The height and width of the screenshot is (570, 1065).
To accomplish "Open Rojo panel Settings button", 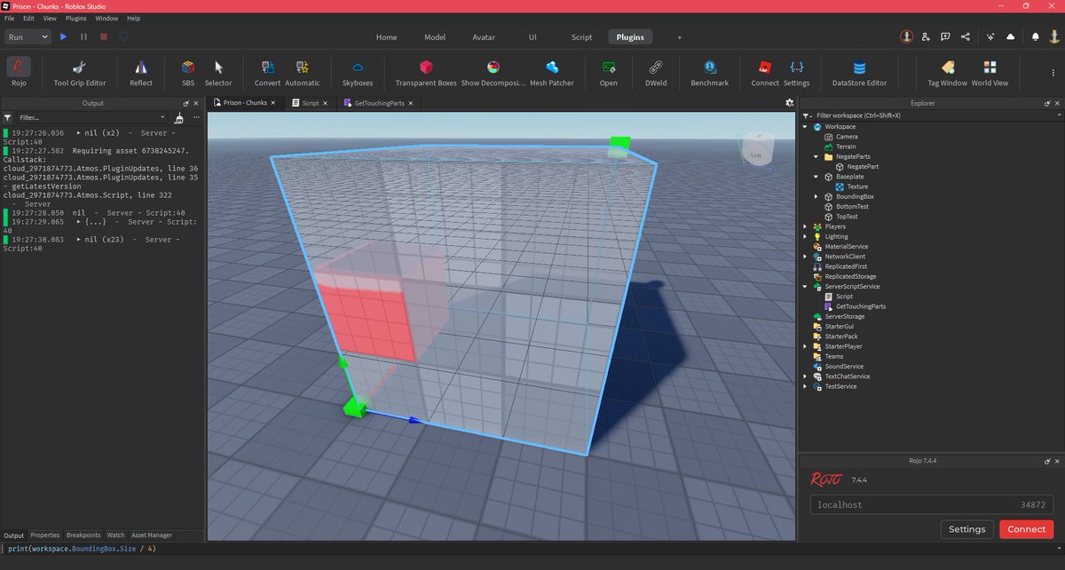I will point(966,529).
